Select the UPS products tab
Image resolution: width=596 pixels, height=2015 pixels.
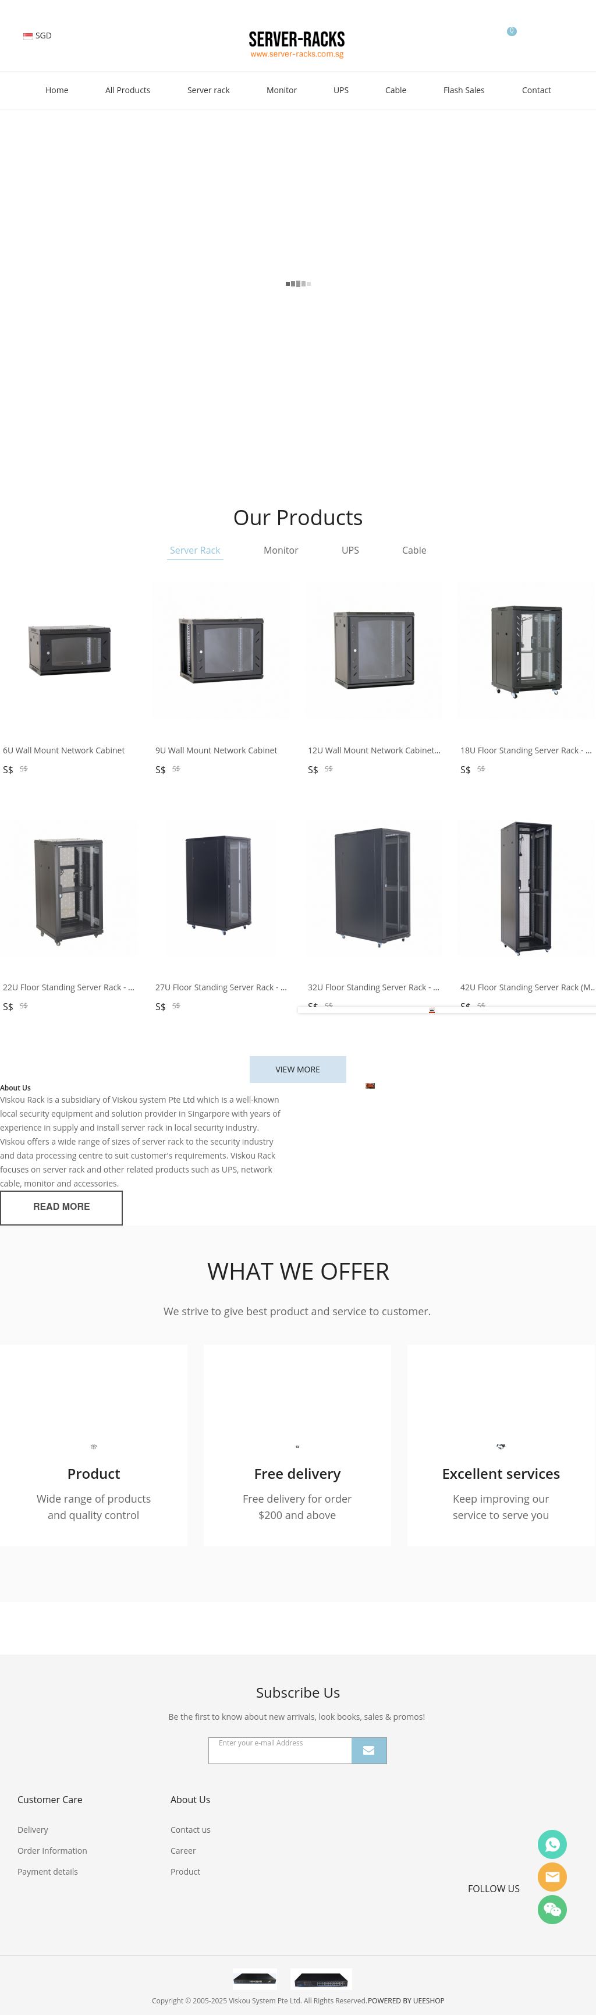pyautogui.click(x=350, y=551)
